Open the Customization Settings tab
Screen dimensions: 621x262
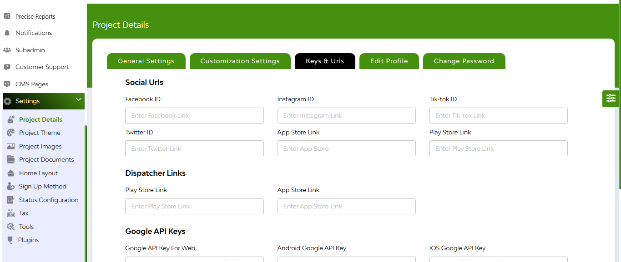point(240,61)
